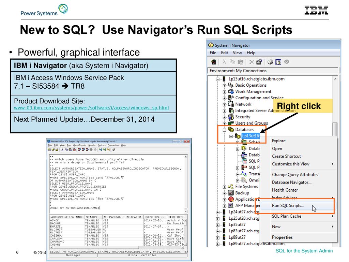This screenshot has width=349, height=262.
Task: Click the Transactions arrows icon
Action: click(x=244, y=174)
